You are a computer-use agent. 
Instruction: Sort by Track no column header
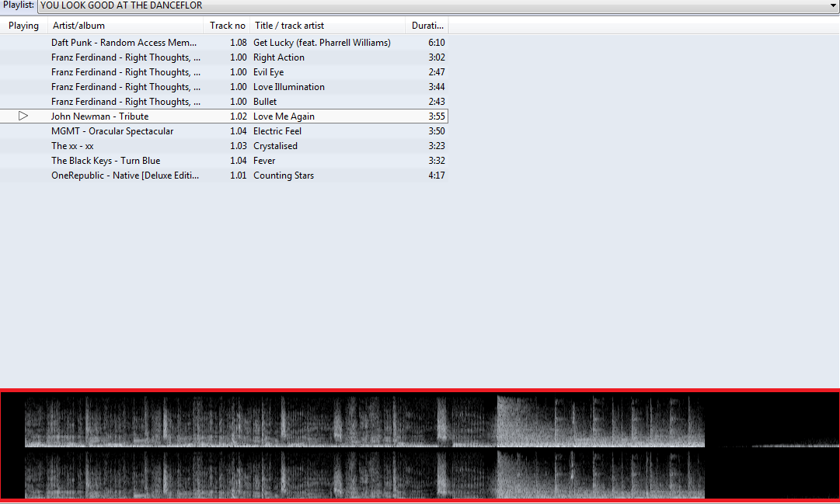click(227, 26)
